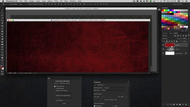Image resolution: width=190 pixels, height=107 pixels.
Task: Select the Gradient tool
Action: tap(2, 39)
